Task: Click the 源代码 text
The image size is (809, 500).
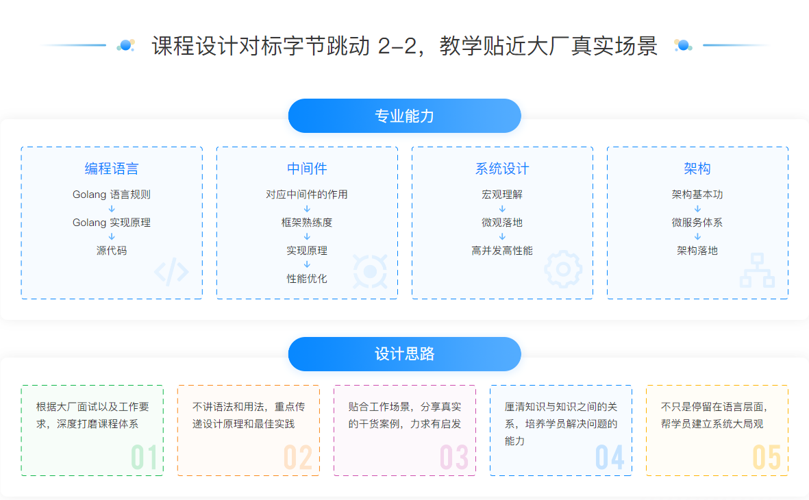Action: pyautogui.click(x=112, y=250)
